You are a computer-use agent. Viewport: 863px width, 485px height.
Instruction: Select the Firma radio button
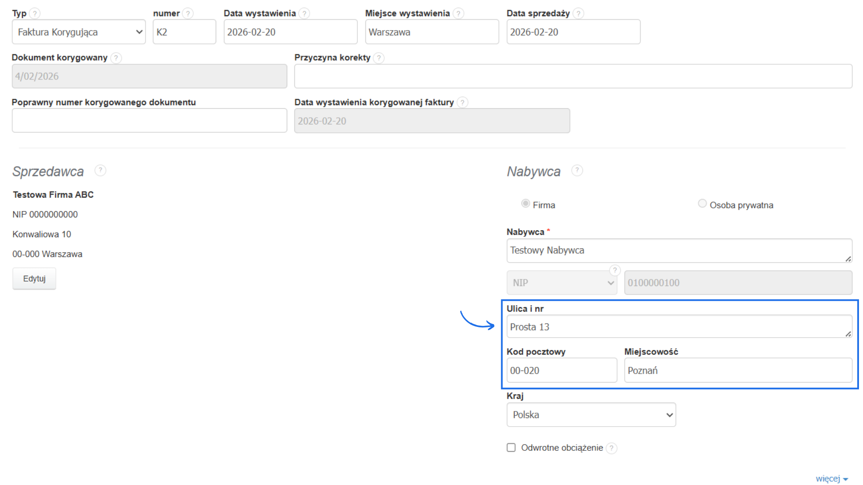(x=525, y=203)
